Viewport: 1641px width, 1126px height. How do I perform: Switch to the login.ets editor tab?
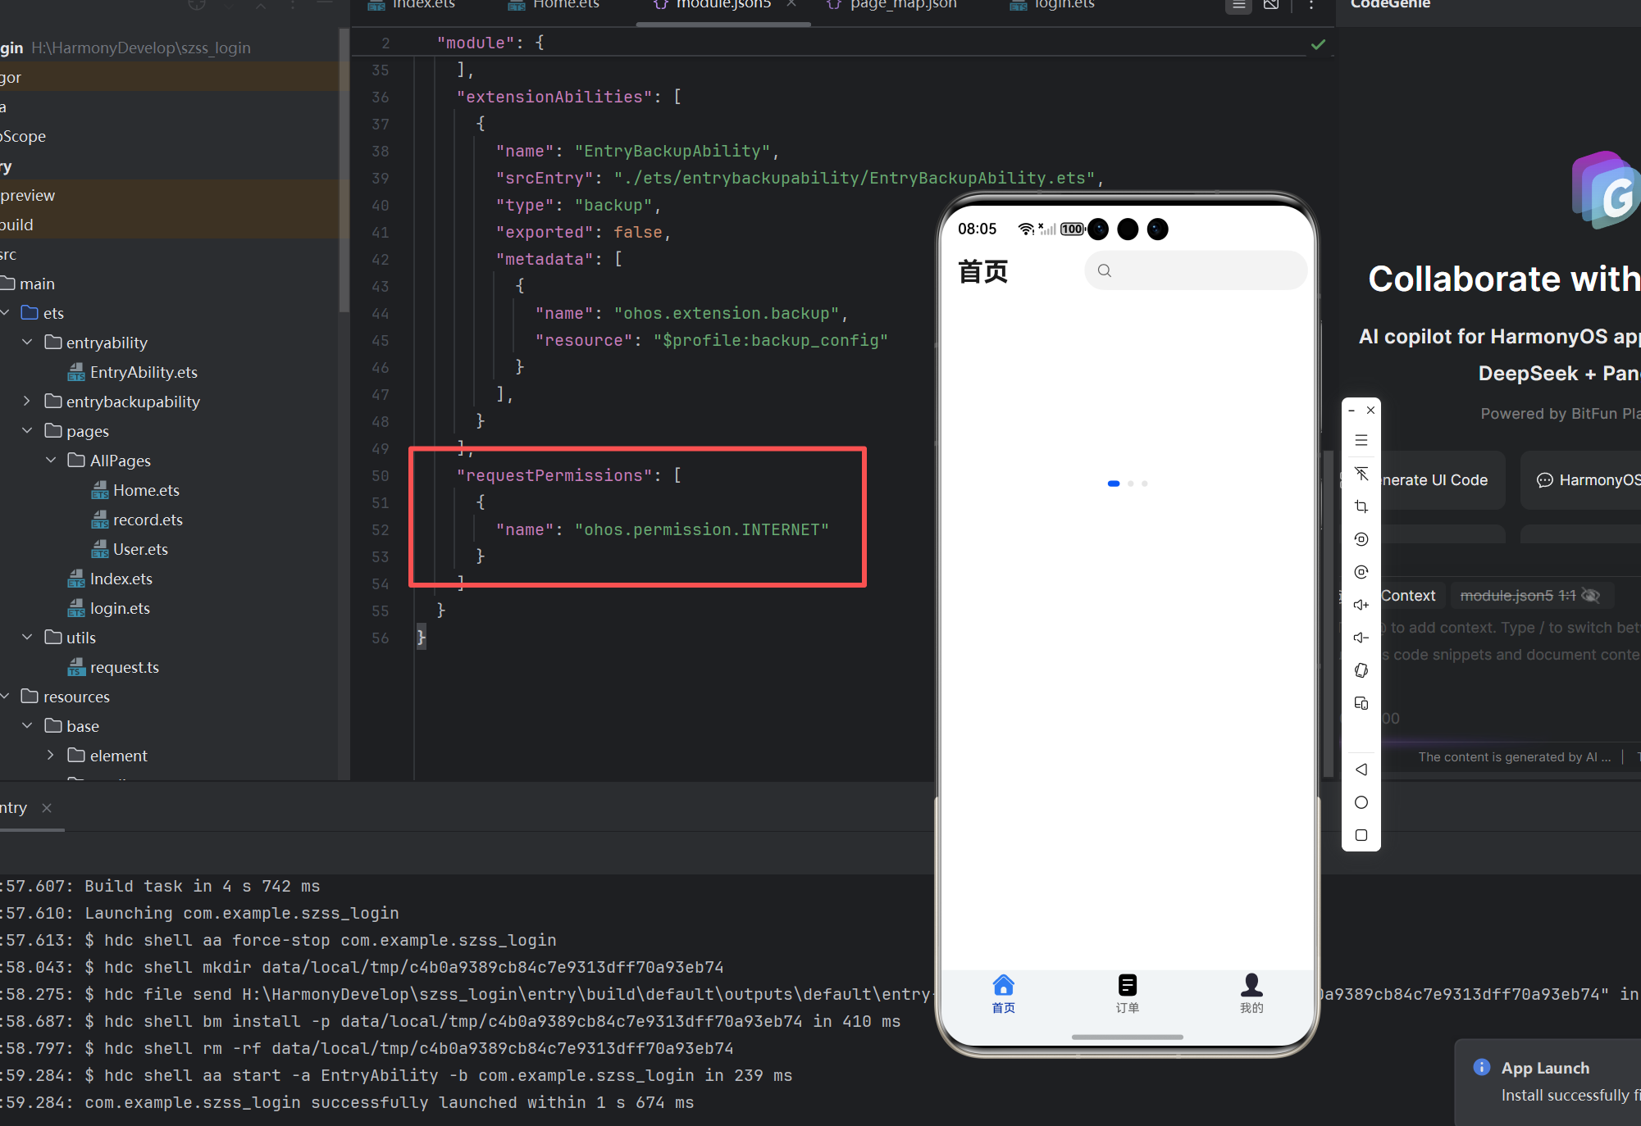tap(1064, 5)
